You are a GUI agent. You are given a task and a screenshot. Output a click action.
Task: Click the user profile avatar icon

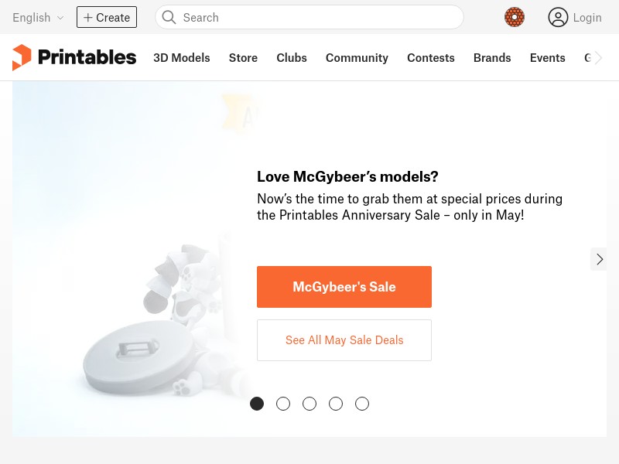(x=558, y=17)
